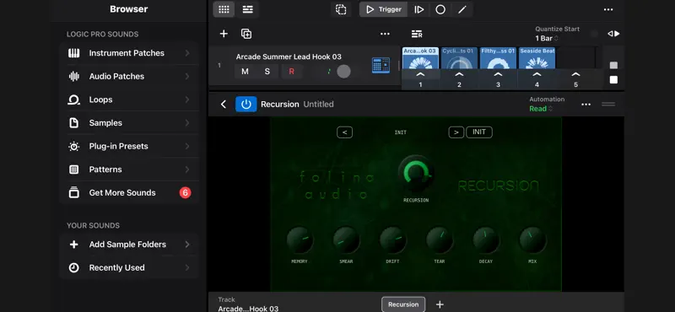Open Recursion plug-in more options ellipsis
The width and height of the screenshot is (675, 312).
[586, 105]
